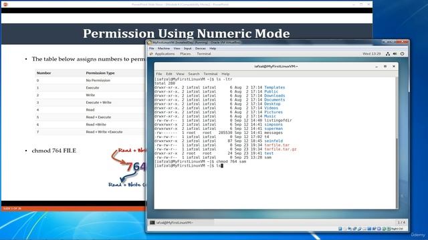Screen dimensions: 428x240
Task: Open VirtualBox Devices menu
Action: point(201,48)
